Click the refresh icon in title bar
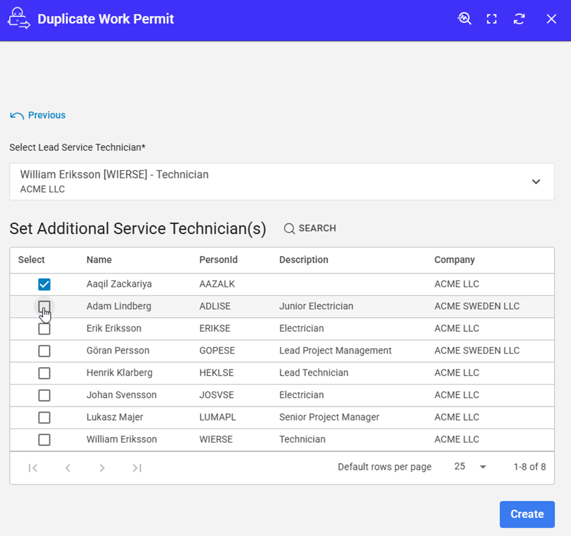The height and width of the screenshot is (536, 571). click(x=519, y=19)
